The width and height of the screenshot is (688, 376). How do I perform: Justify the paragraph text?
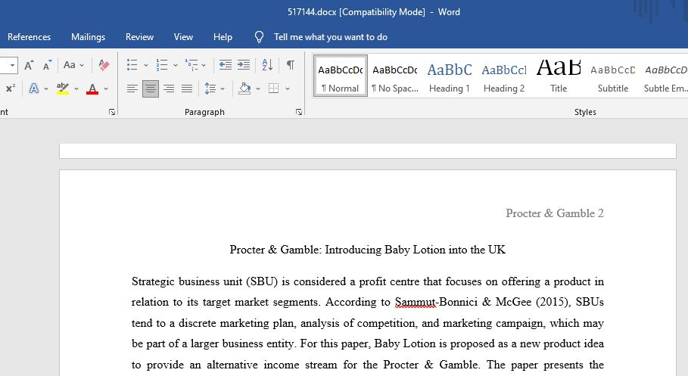[x=187, y=89]
